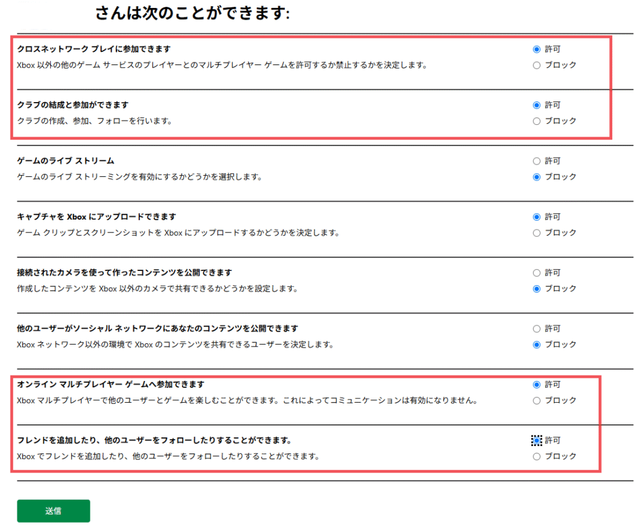The height and width of the screenshot is (527, 634).
Task: Select ブロック for クロスネットワーク プレイ
Action: point(537,65)
